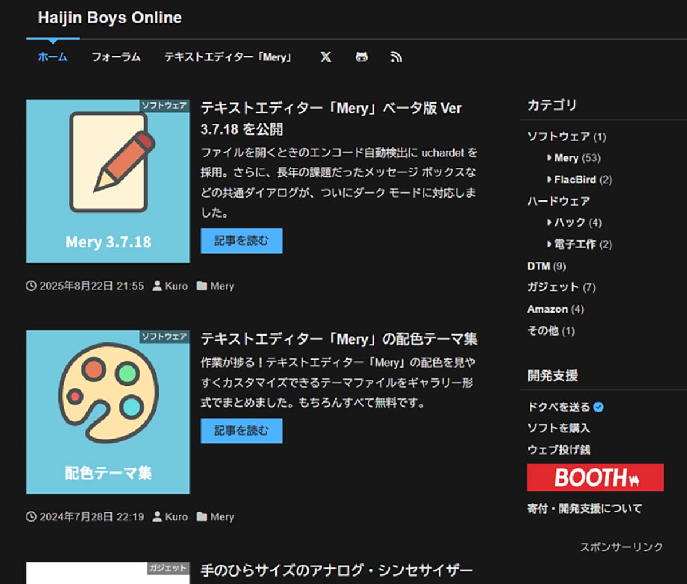The width and height of the screenshot is (687, 584).
Task: Open the テキストエディター「Mery」 menu item
Action: click(x=228, y=57)
